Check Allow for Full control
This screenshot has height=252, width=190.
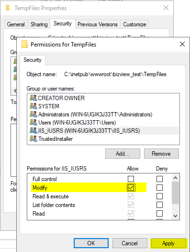(x=131, y=179)
